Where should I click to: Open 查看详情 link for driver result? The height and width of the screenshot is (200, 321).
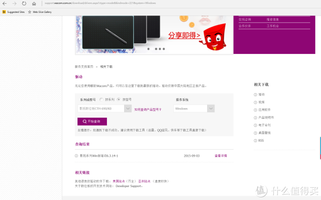point(220,156)
